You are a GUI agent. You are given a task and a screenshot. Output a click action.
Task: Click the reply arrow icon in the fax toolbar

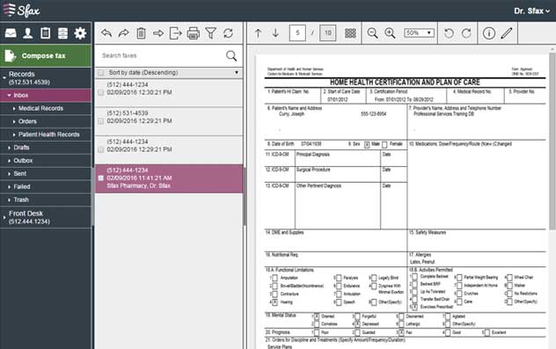106,33
